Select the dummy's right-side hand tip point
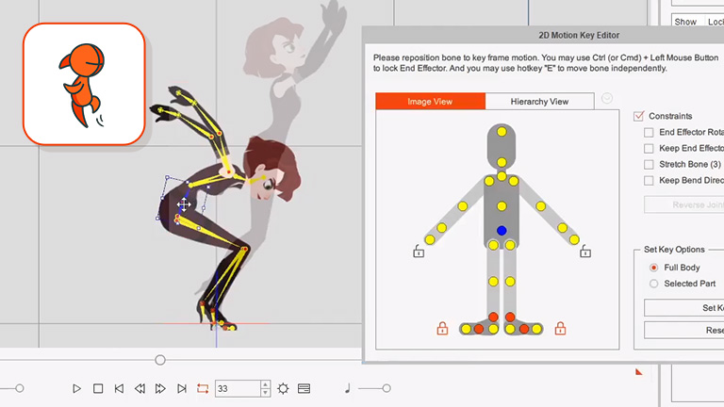The image size is (724, 407). coord(574,239)
